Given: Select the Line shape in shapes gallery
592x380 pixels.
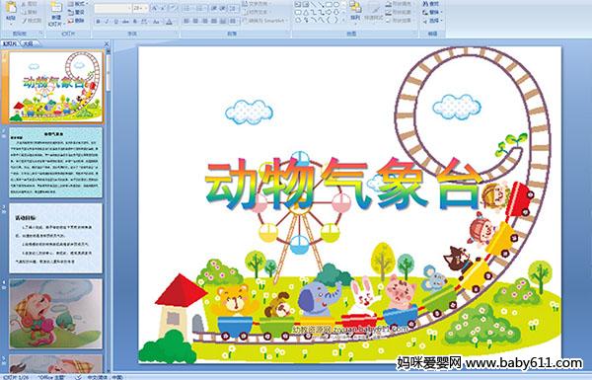Looking at the screenshot, I should point(314,5).
